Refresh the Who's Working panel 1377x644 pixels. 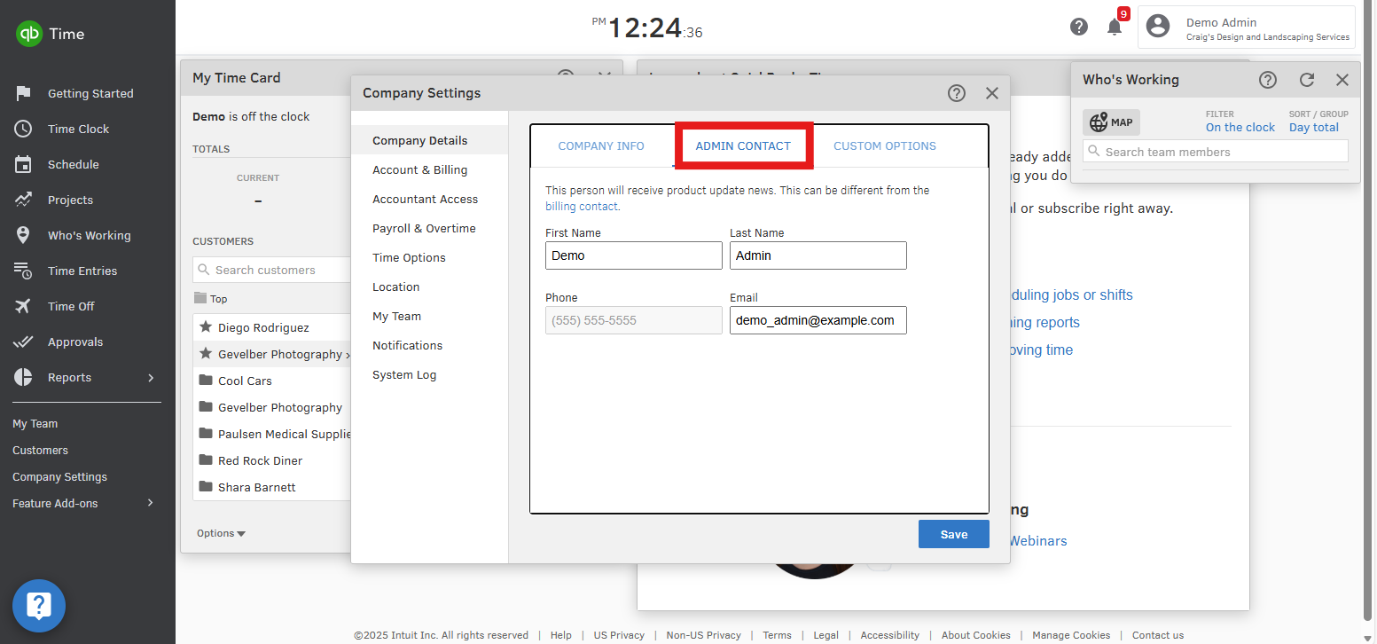pyautogui.click(x=1306, y=80)
